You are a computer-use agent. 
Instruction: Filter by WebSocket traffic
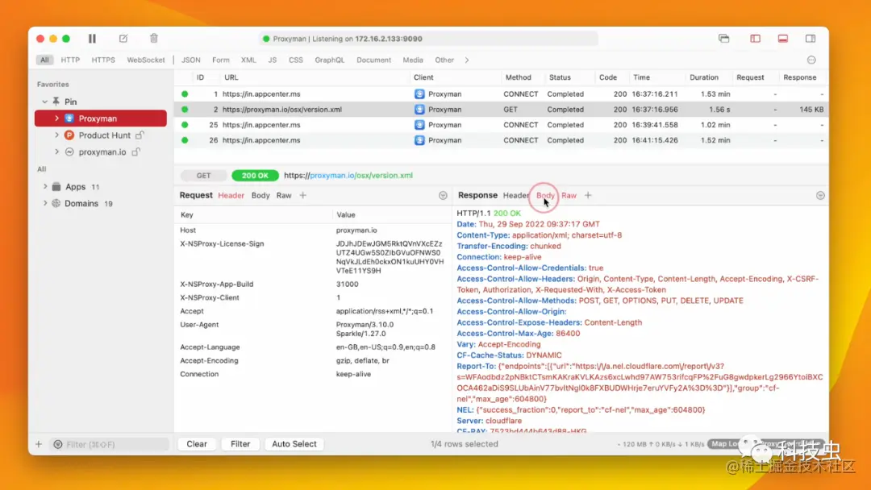(145, 60)
